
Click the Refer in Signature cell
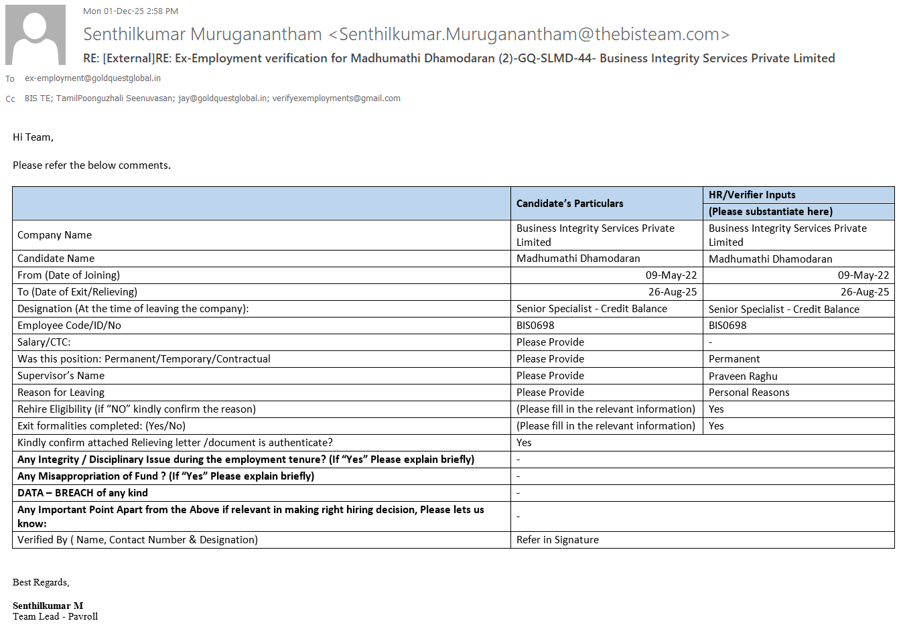tap(557, 540)
